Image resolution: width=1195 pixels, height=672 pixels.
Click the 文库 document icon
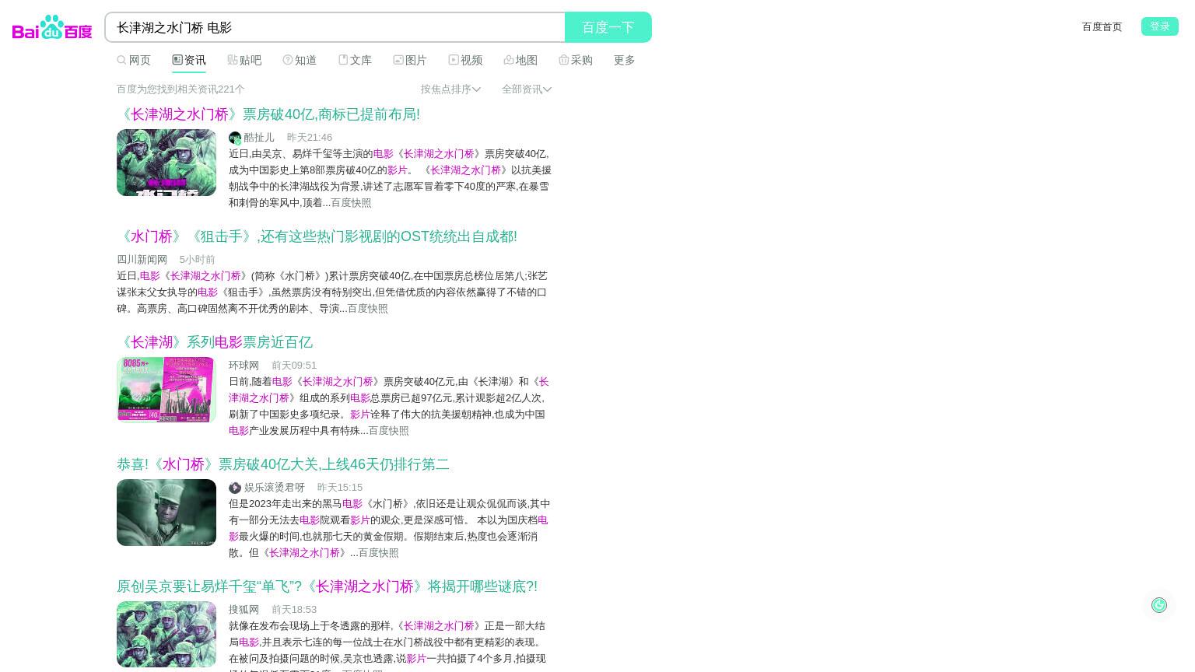(343, 60)
